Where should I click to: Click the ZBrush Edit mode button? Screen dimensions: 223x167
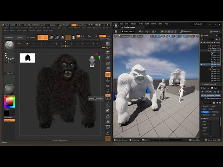click(x=40, y=37)
